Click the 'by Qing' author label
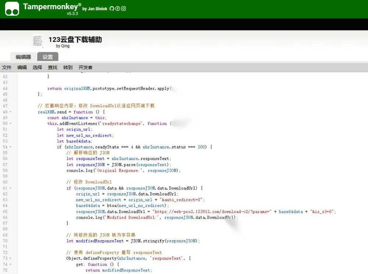The image size is (368, 274). click(x=63, y=46)
